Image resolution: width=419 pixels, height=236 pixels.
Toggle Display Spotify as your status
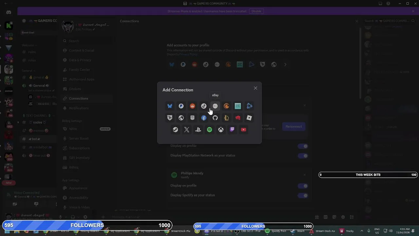(303, 195)
